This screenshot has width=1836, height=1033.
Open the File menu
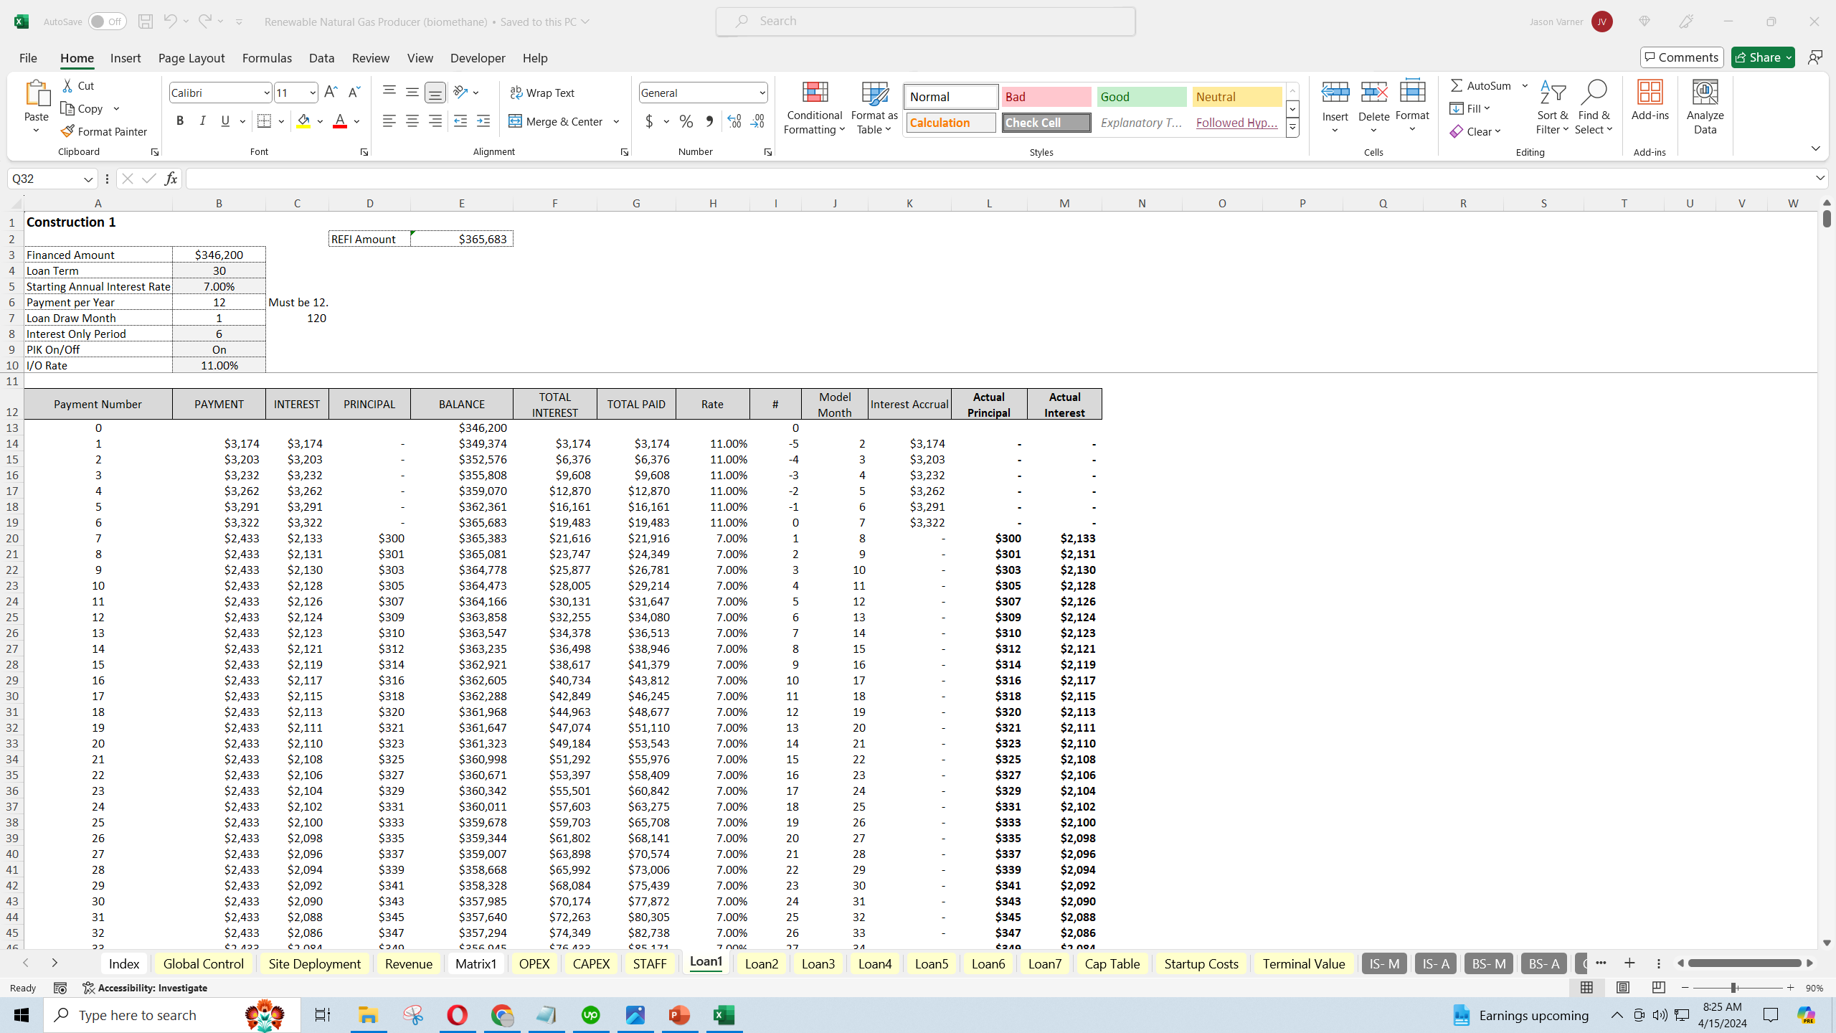coord(28,58)
